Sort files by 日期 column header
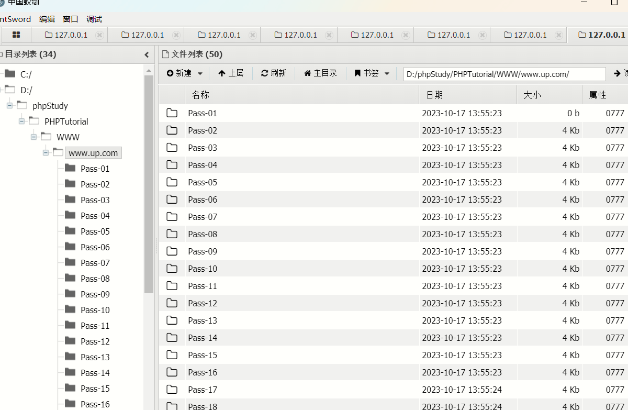 click(x=467, y=95)
